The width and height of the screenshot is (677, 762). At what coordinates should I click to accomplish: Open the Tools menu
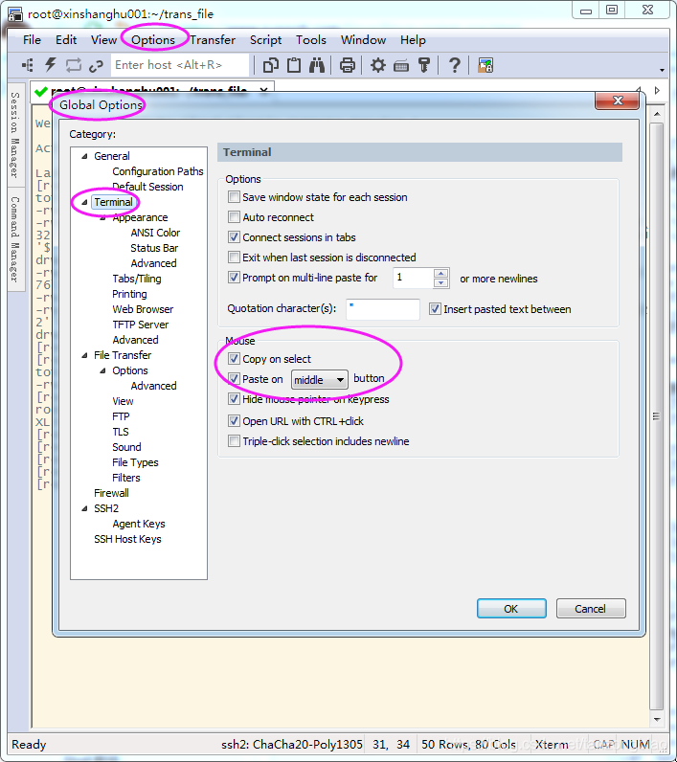310,40
